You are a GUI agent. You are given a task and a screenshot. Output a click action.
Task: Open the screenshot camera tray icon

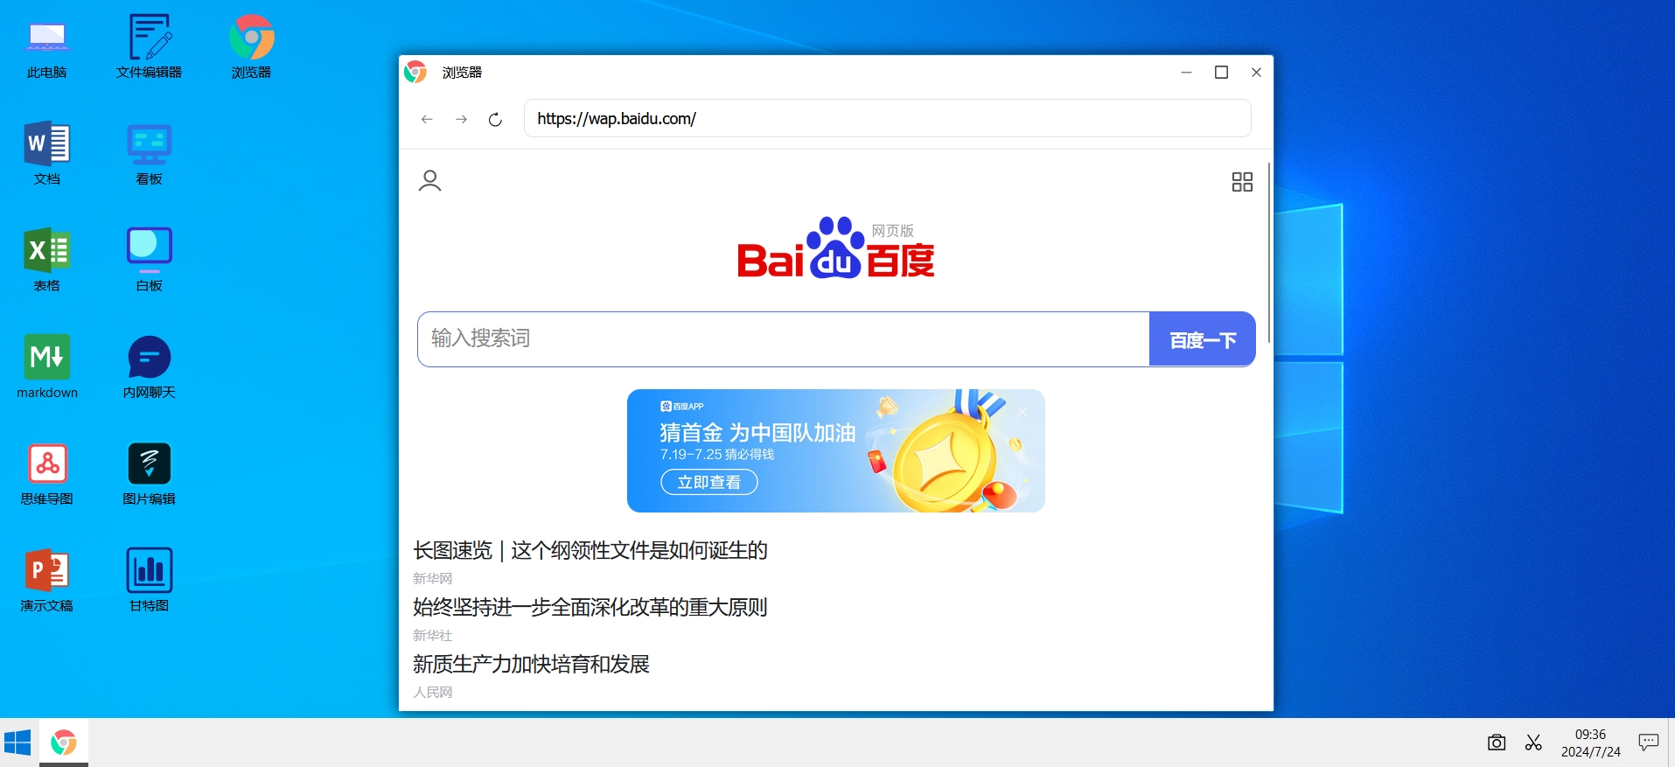tap(1497, 743)
